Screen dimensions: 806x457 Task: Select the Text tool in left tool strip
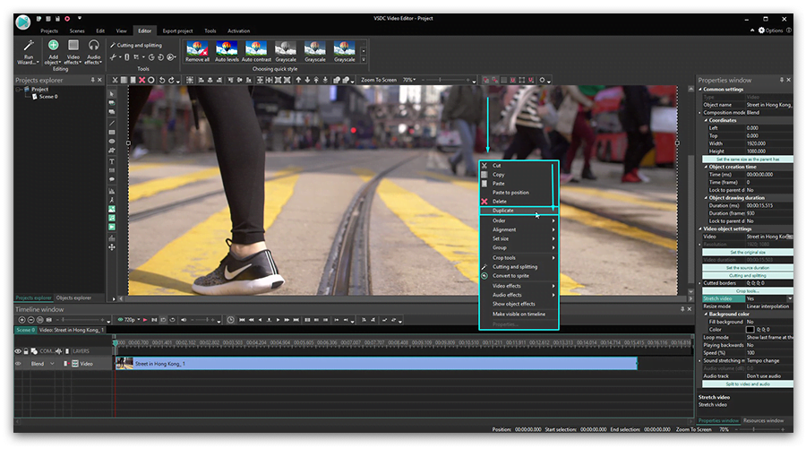[x=112, y=161]
